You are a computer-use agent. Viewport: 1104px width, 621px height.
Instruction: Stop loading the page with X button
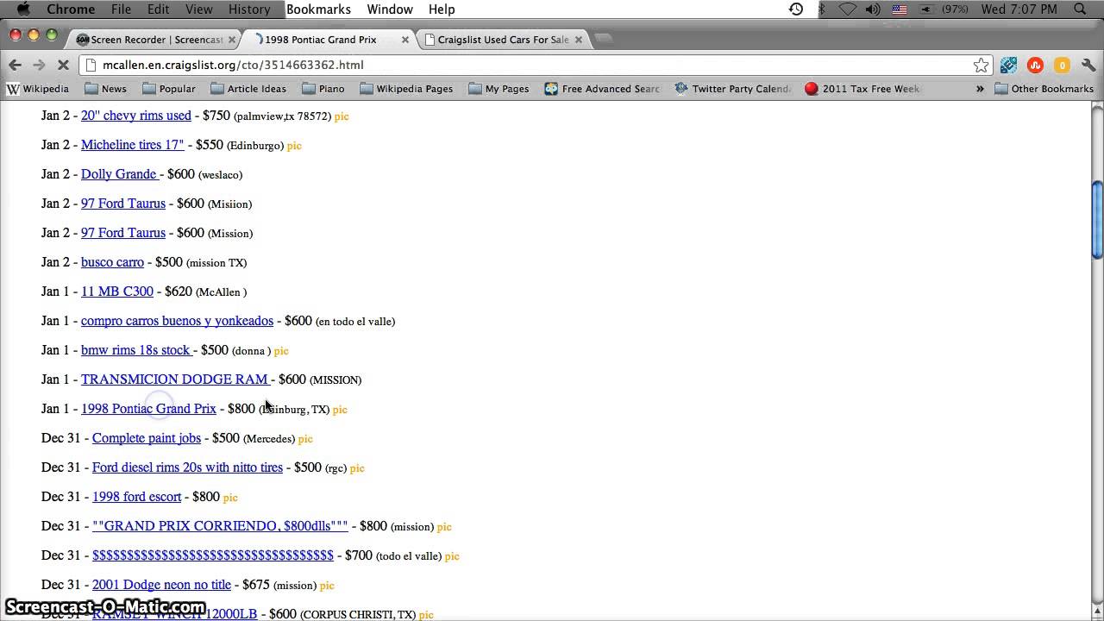[63, 65]
